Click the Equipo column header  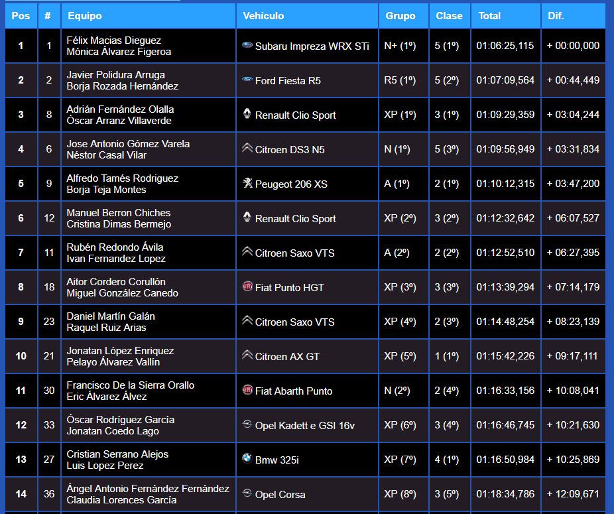84,16
